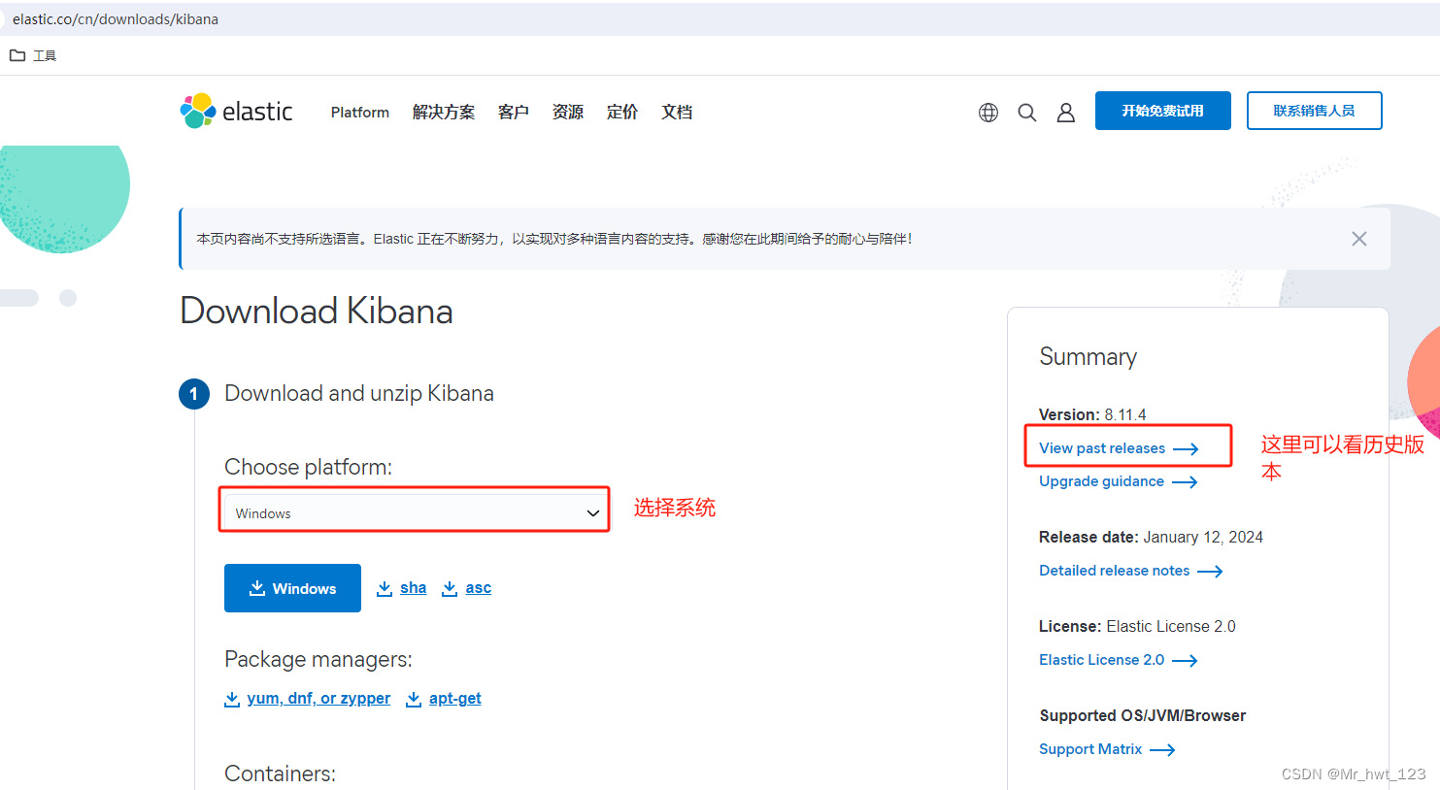Click the blue Windows download button
Screen dimensions: 1440x790
click(292, 588)
